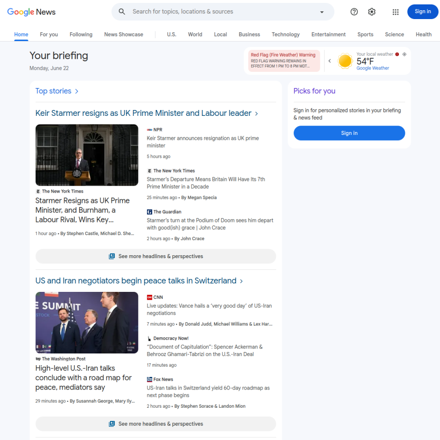This screenshot has height=440, width=440.
Task: Open the News Showcase tab
Action: [x=124, y=35]
